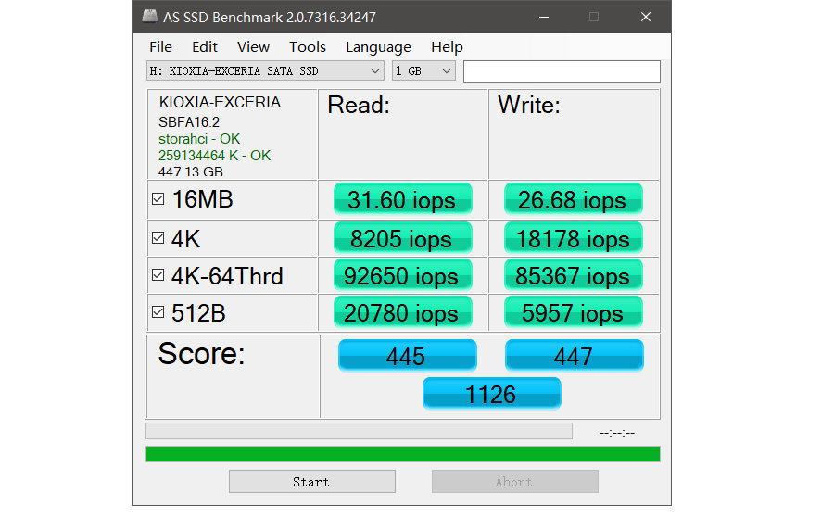The width and height of the screenshot is (834, 518).
Task: Click the 512B write result 5957 iops
Action: click(574, 312)
